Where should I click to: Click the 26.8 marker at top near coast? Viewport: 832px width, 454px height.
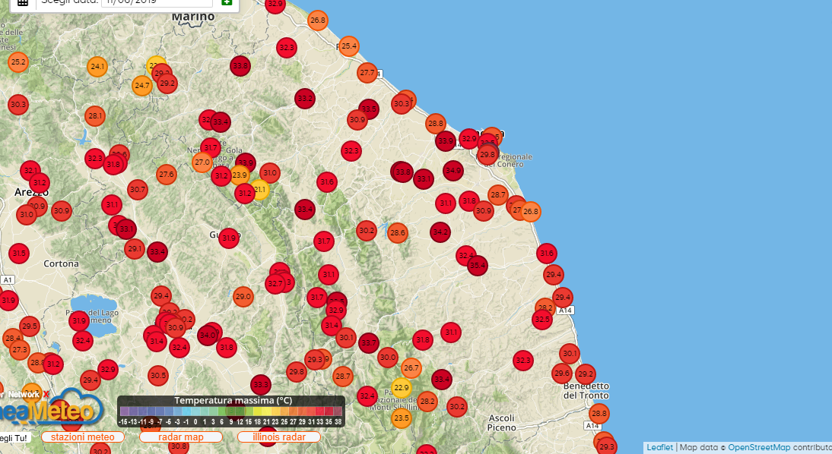click(x=318, y=20)
